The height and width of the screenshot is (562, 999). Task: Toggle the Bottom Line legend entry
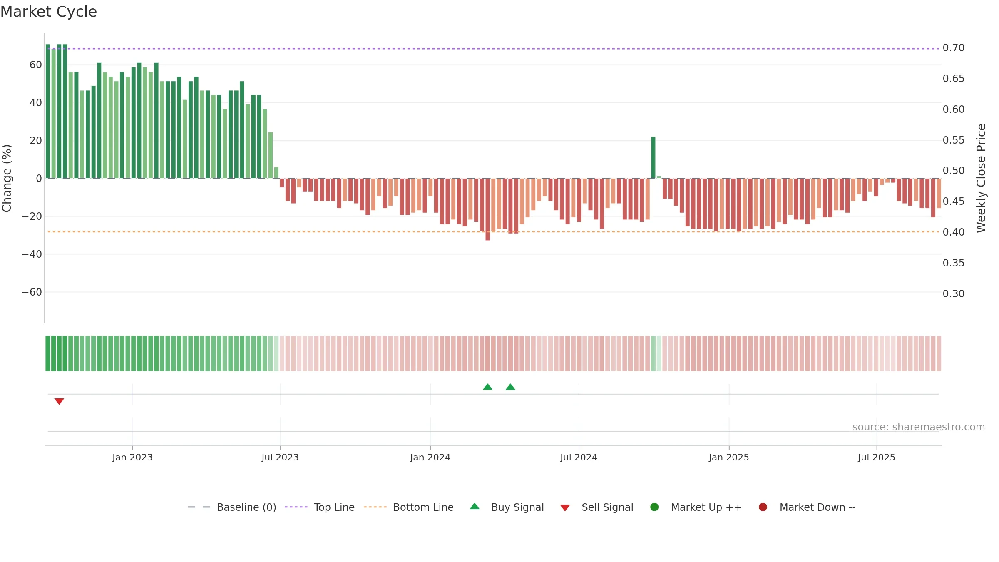pyautogui.click(x=409, y=507)
